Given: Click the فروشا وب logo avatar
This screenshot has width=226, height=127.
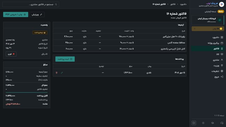Looking at the screenshot, I should [221, 4].
